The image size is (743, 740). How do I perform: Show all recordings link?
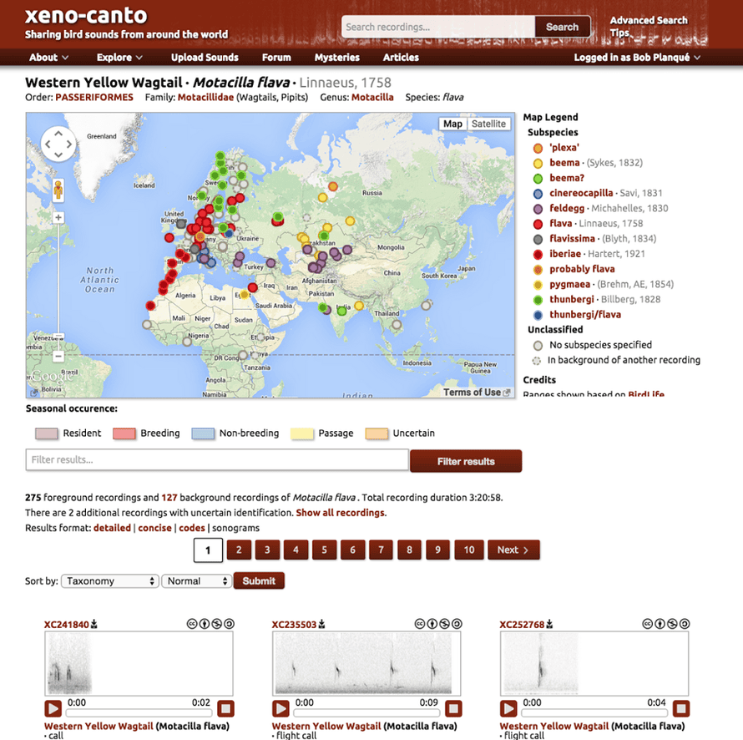[341, 513]
